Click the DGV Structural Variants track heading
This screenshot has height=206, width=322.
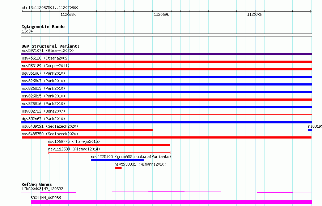(x=51, y=46)
